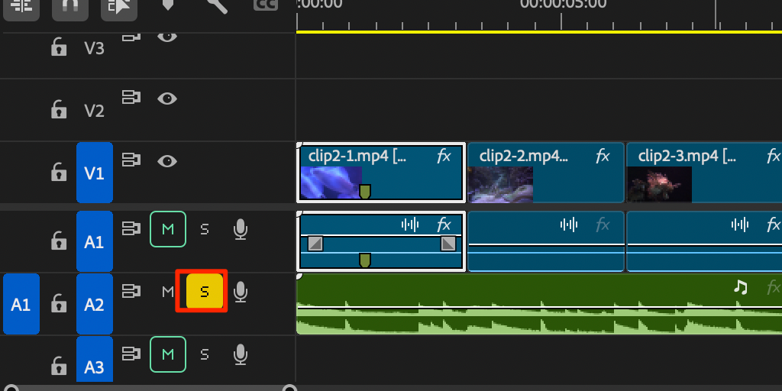Screen dimensions: 782x391
Task: Click sync lock icon on track V1
Action: coord(131,160)
